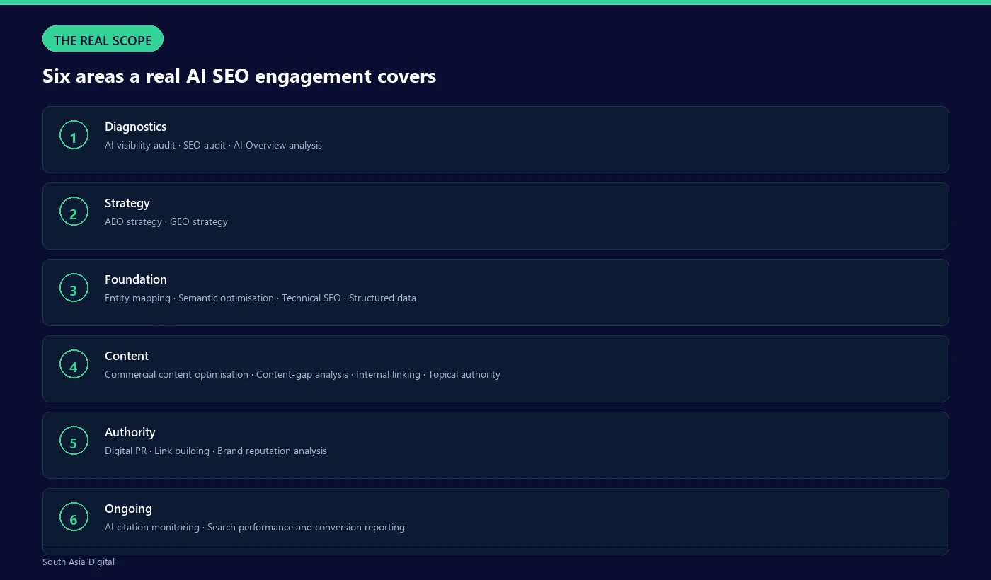
Task: Click the number 1 circle icon
Action: 74,135
